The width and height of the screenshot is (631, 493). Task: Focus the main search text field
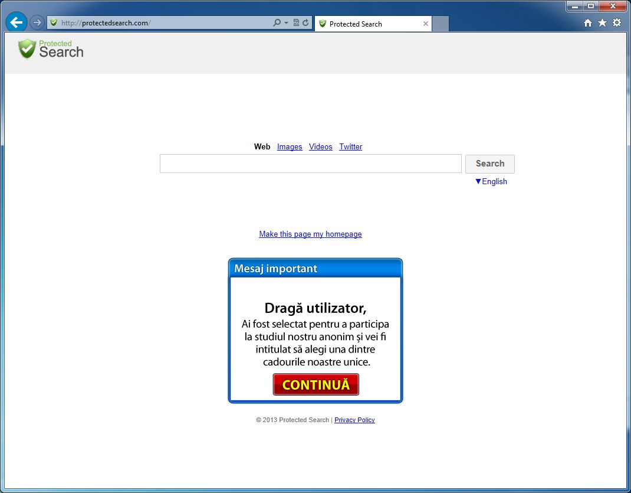311,164
